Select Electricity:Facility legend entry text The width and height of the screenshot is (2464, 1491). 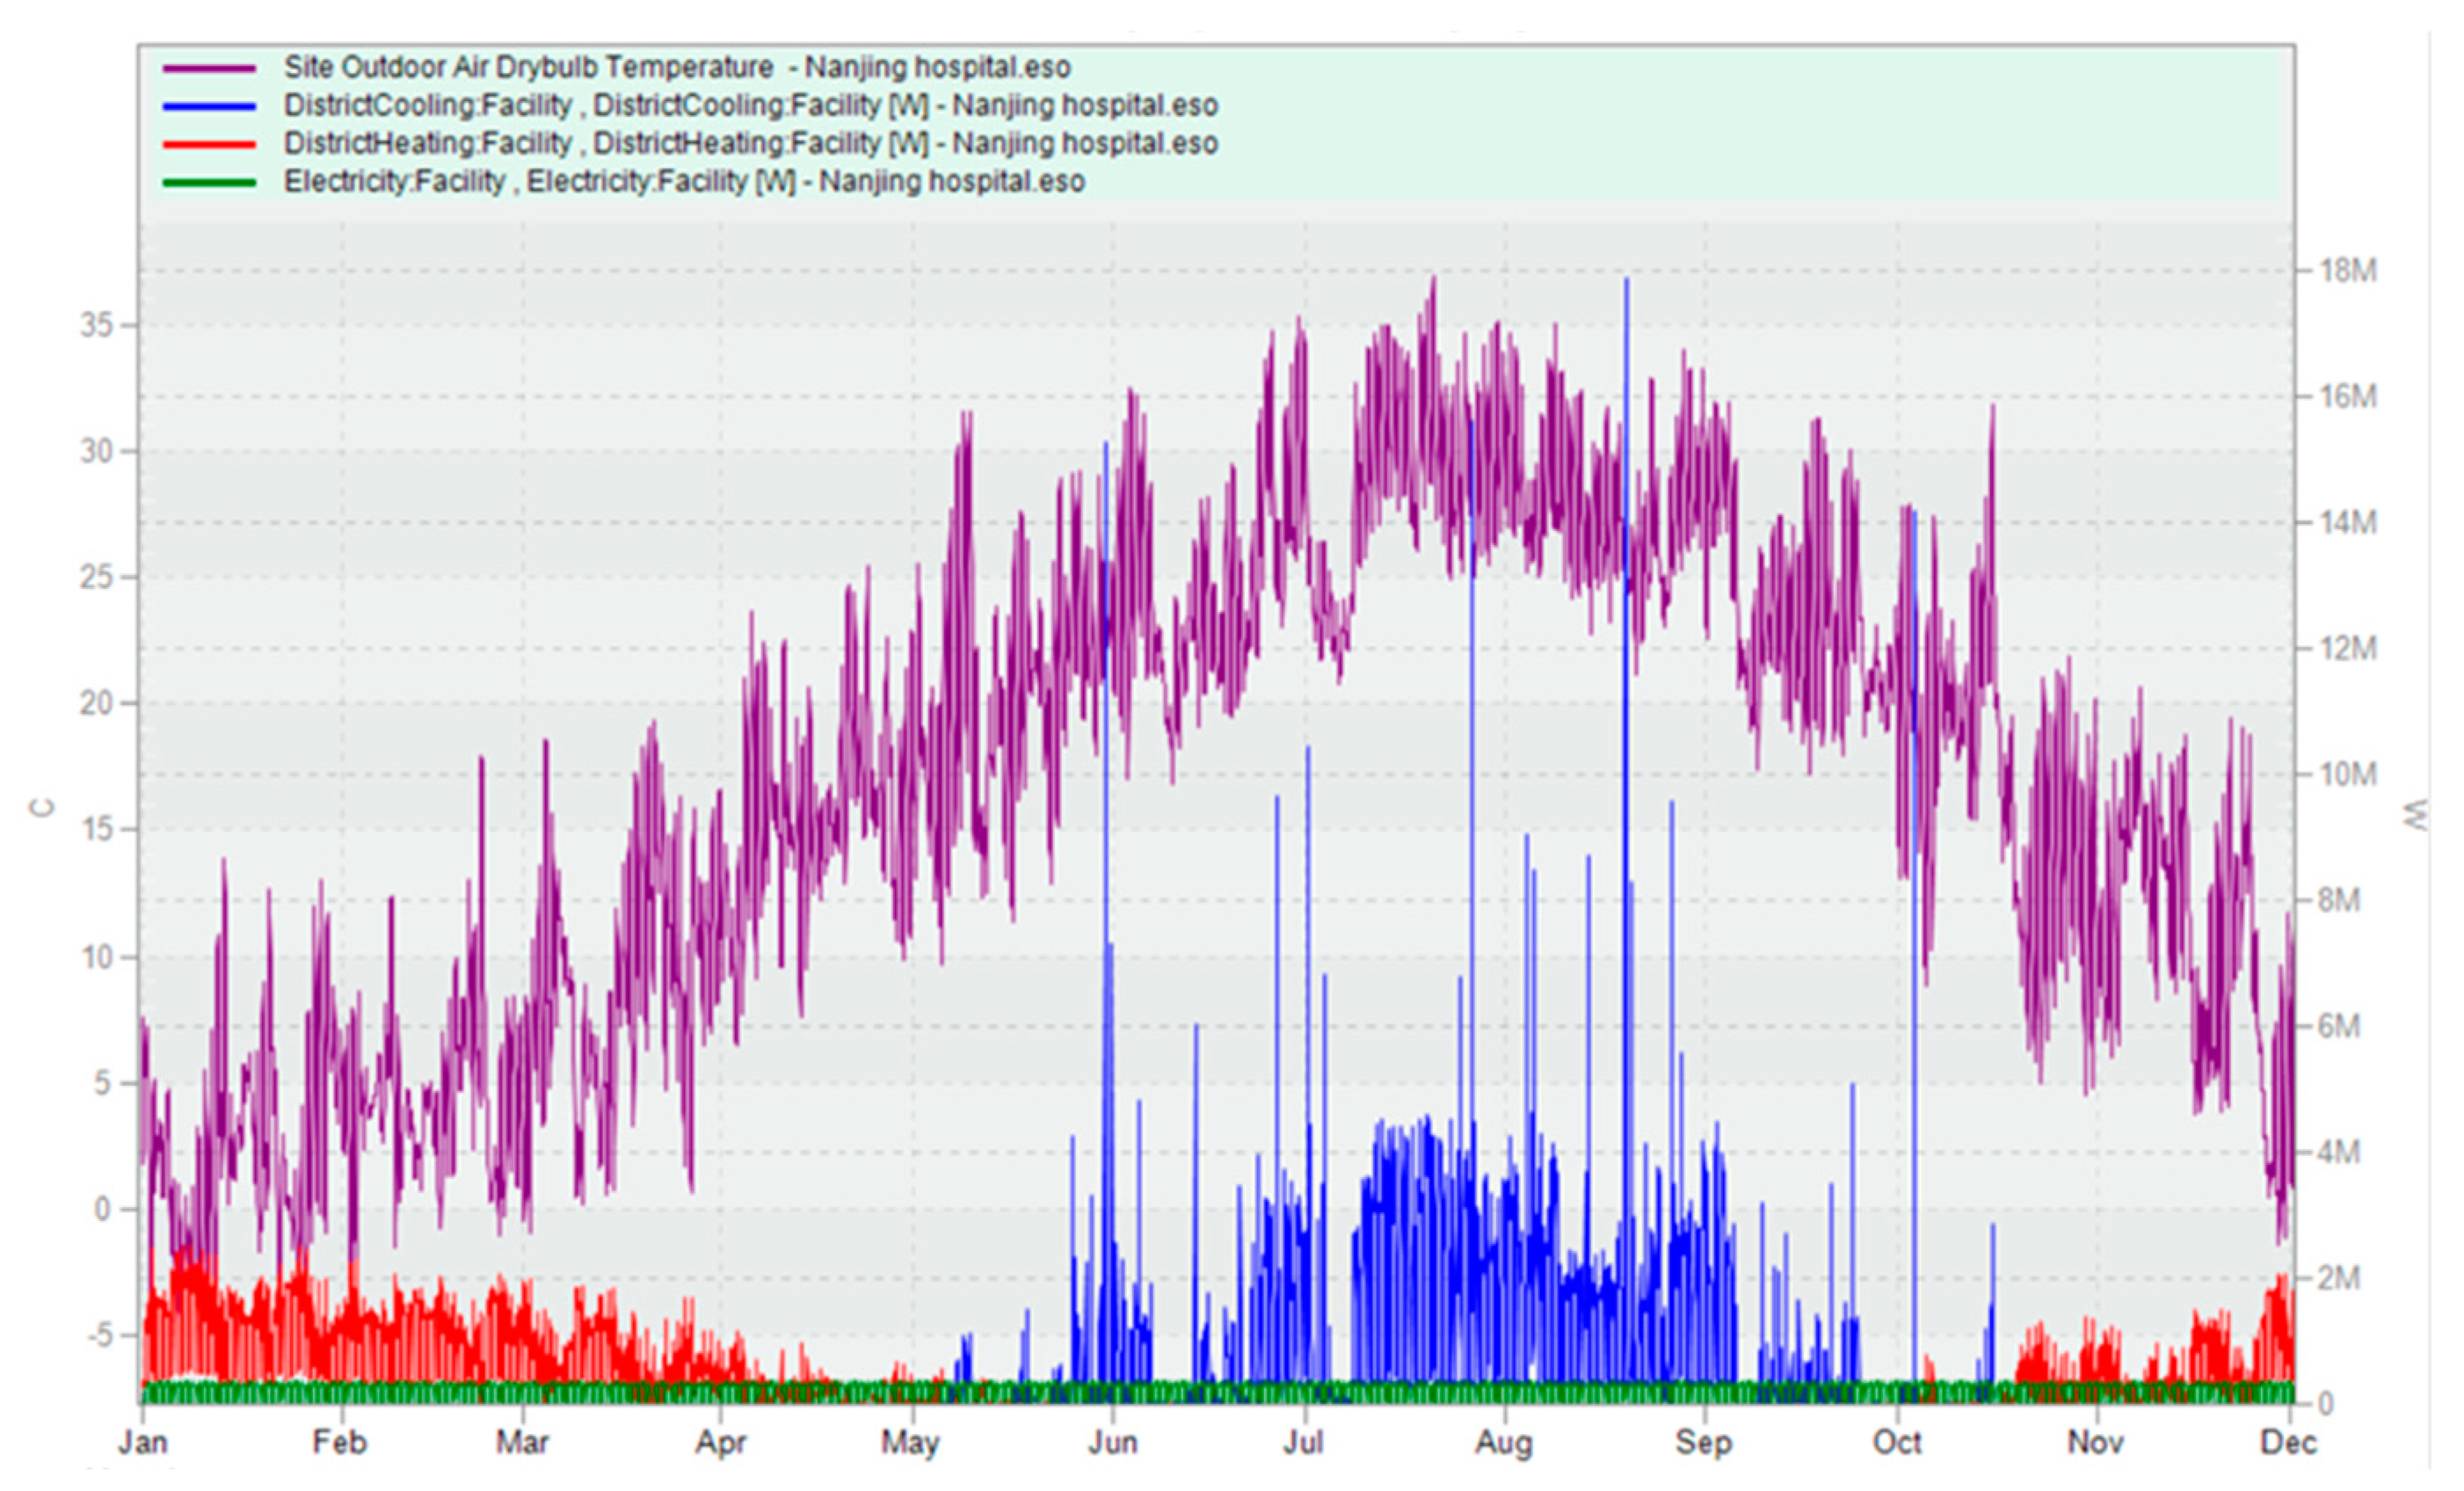pyautogui.click(x=684, y=182)
